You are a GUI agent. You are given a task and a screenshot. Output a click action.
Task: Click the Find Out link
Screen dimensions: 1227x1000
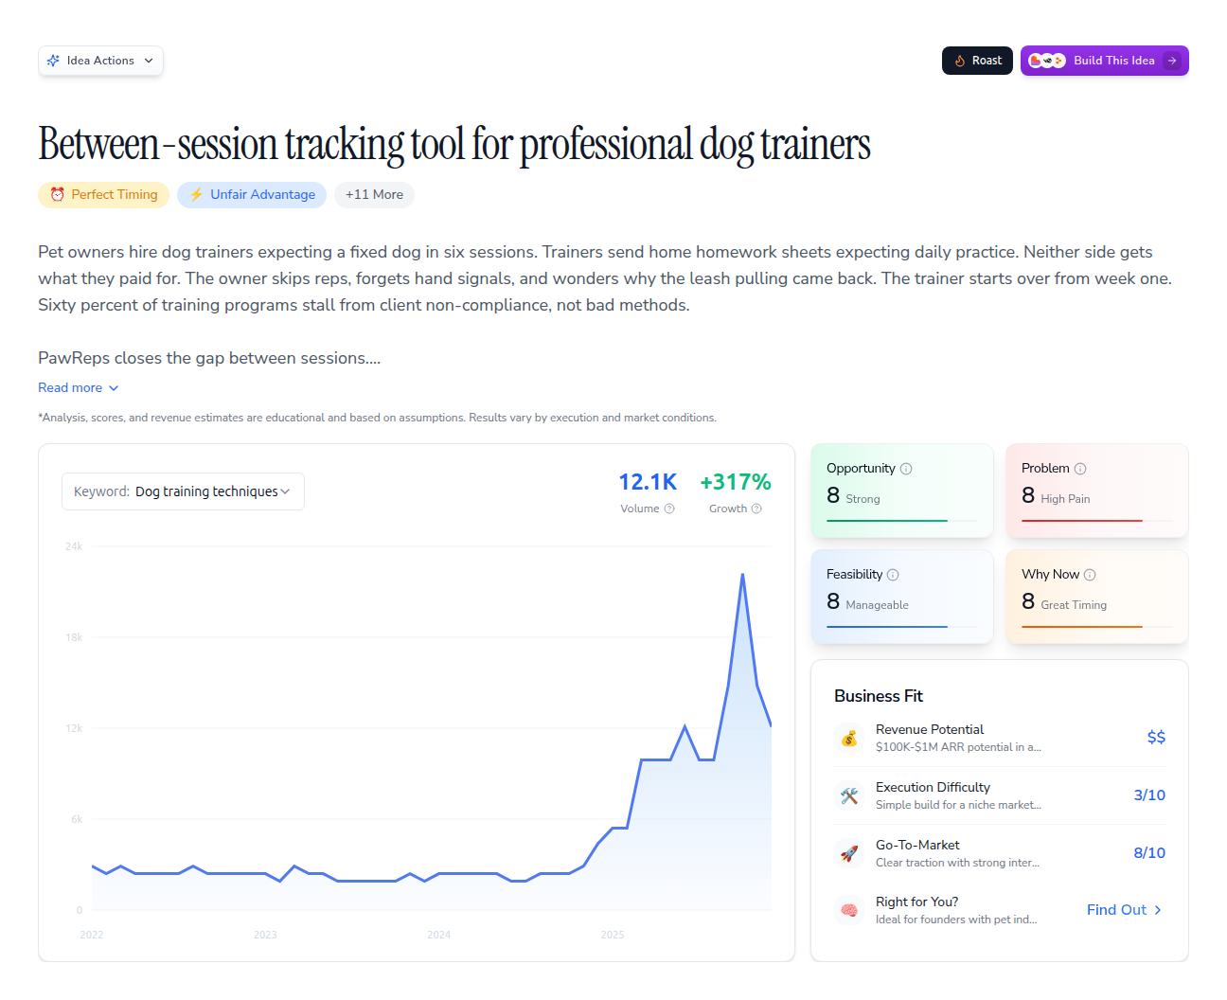coord(1124,910)
